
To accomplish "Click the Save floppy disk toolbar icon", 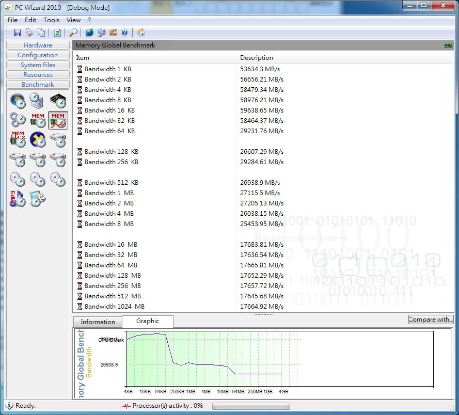I will (x=17, y=33).
